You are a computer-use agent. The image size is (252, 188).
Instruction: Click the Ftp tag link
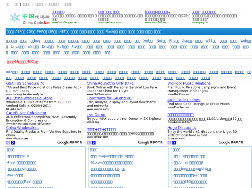(x=77, y=47)
